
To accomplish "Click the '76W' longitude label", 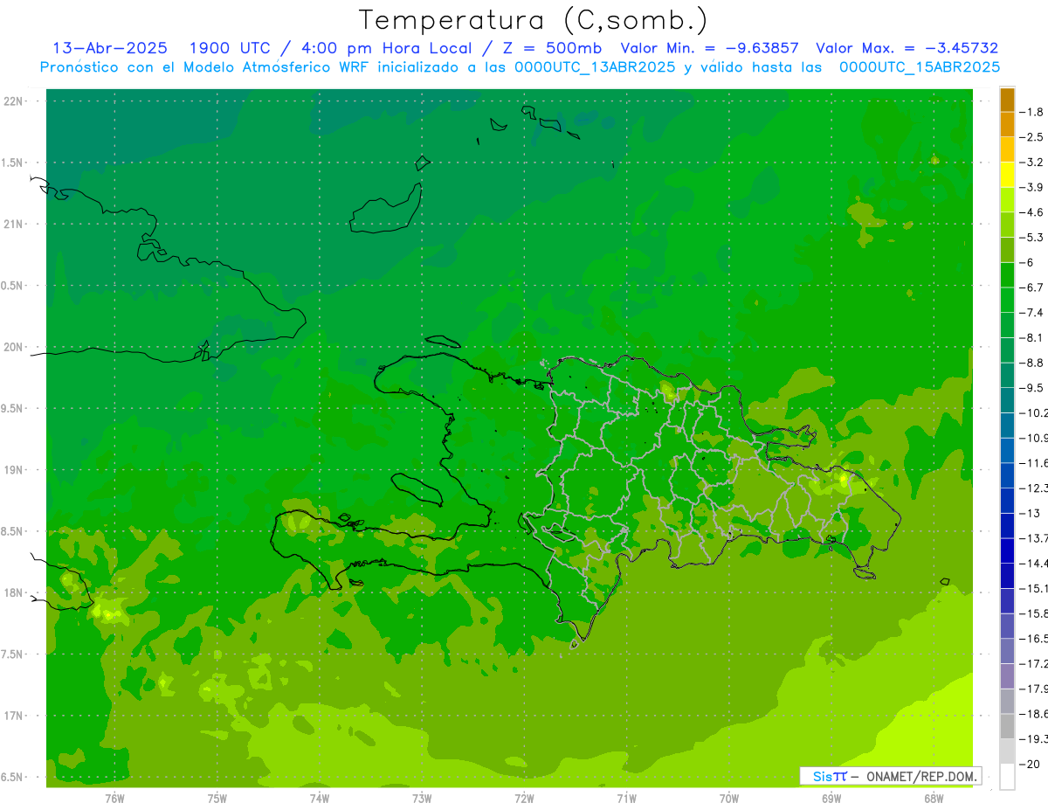I will point(114,799).
